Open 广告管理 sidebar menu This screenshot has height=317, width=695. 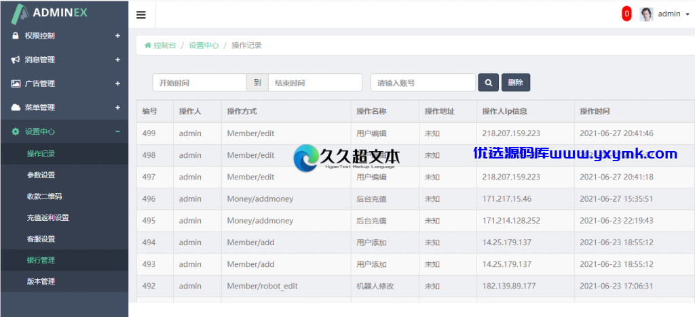pyautogui.click(x=64, y=83)
